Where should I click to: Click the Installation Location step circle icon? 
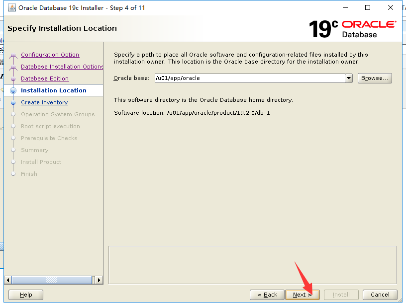pos(13,90)
